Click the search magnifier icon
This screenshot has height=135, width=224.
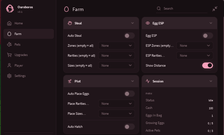tap(159, 8)
